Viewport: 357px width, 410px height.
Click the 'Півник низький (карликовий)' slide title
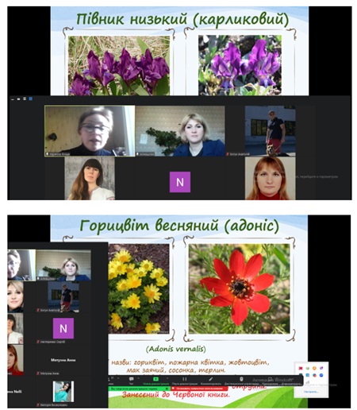(182, 20)
